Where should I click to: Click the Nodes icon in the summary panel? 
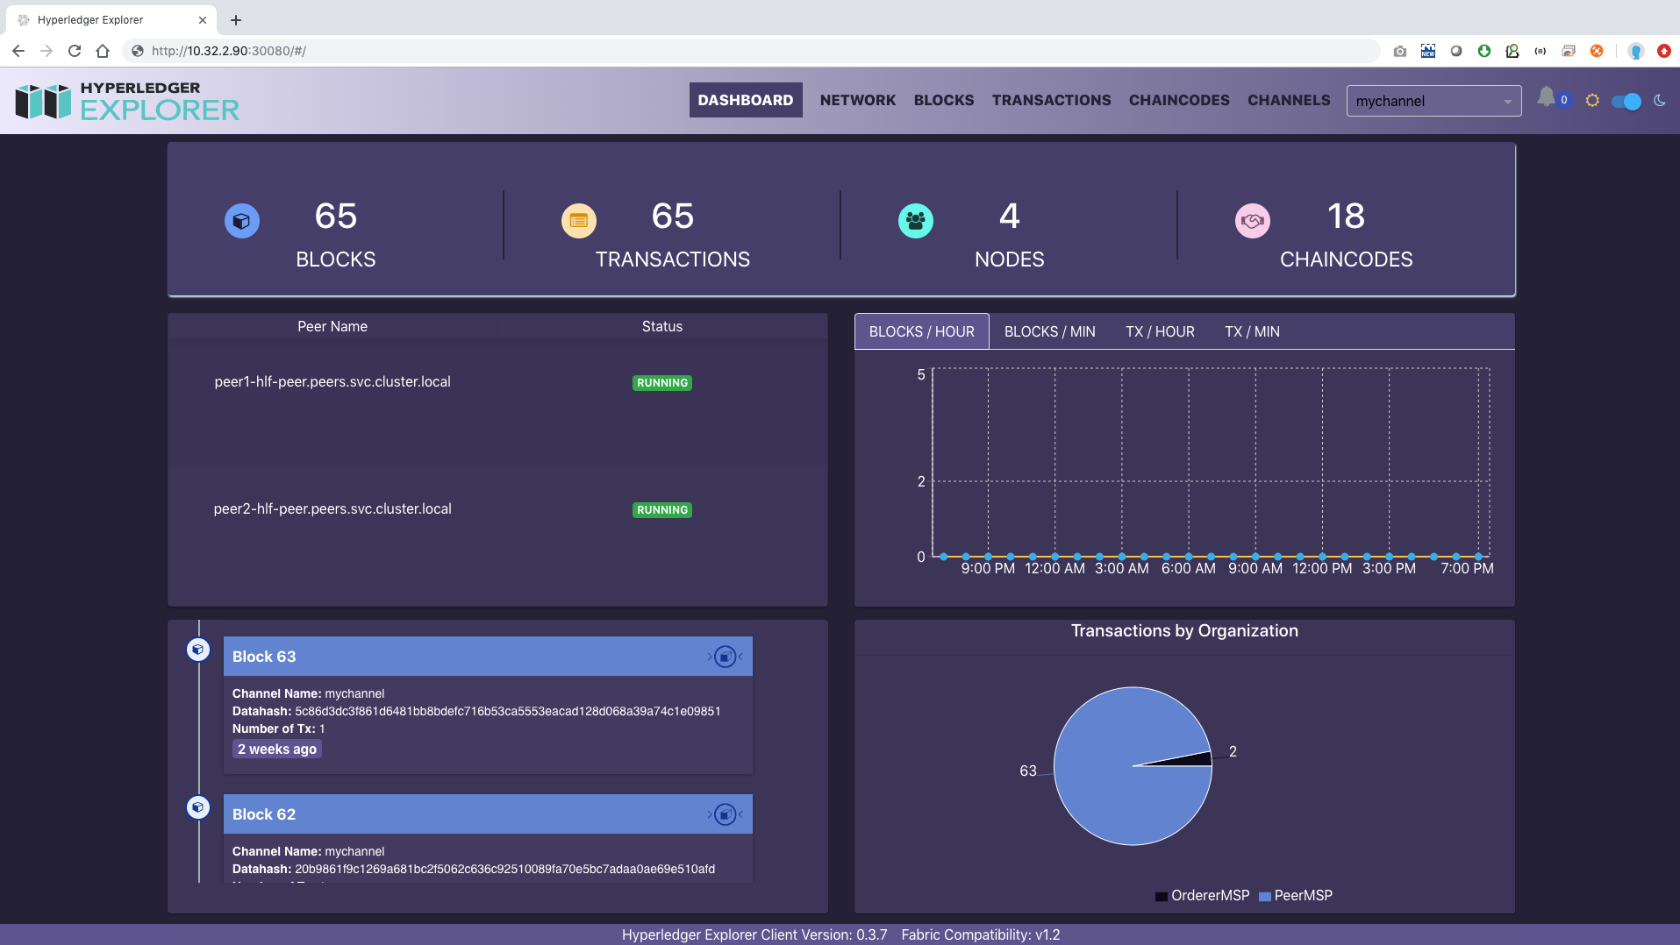click(915, 220)
